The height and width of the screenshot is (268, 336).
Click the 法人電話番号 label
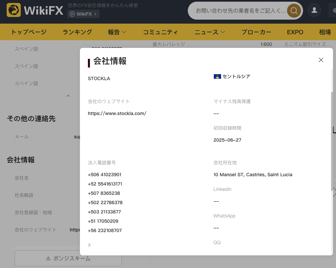point(102,163)
